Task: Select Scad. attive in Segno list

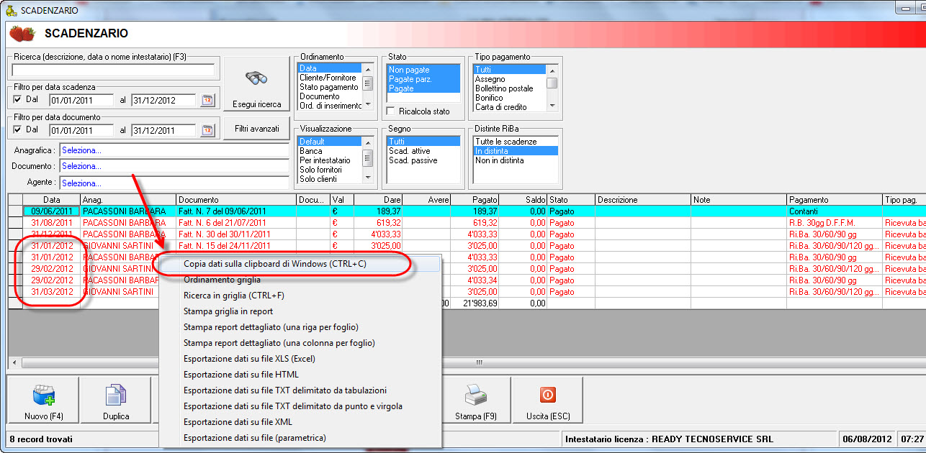Action: point(423,151)
